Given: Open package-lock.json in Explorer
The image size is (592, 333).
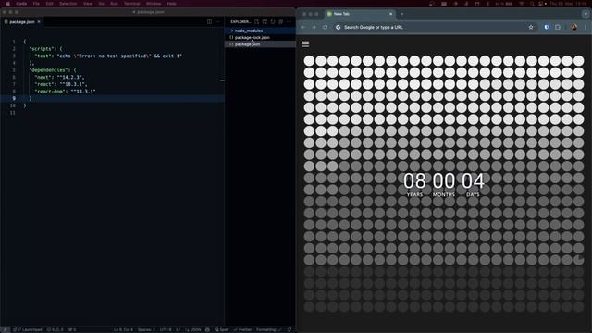Looking at the screenshot, I should pyautogui.click(x=260, y=37).
